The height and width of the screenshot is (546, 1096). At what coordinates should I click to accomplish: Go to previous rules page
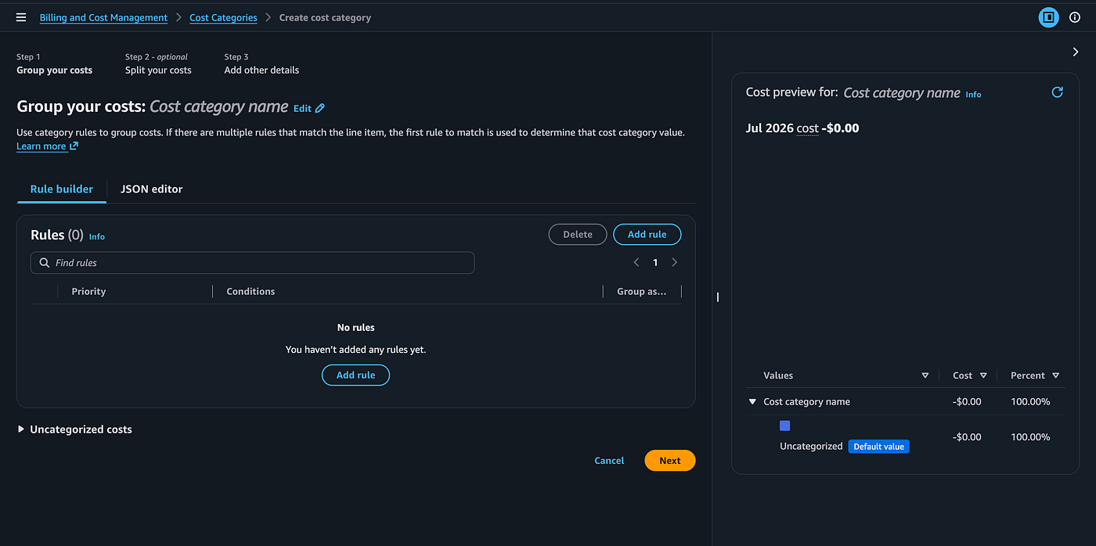click(636, 263)
